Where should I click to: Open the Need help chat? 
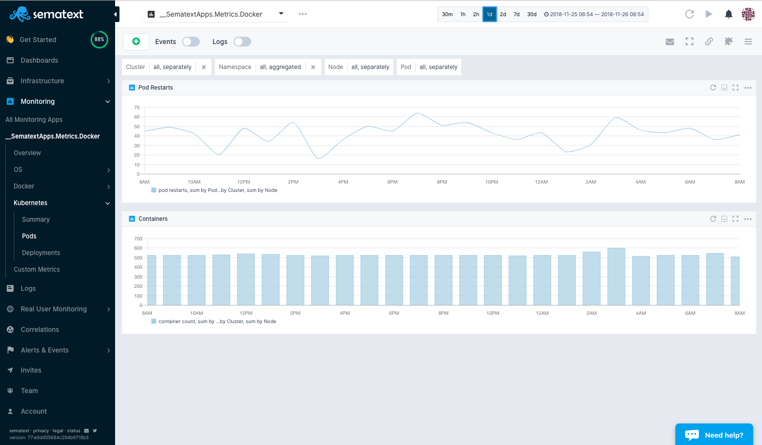point(714,435)
